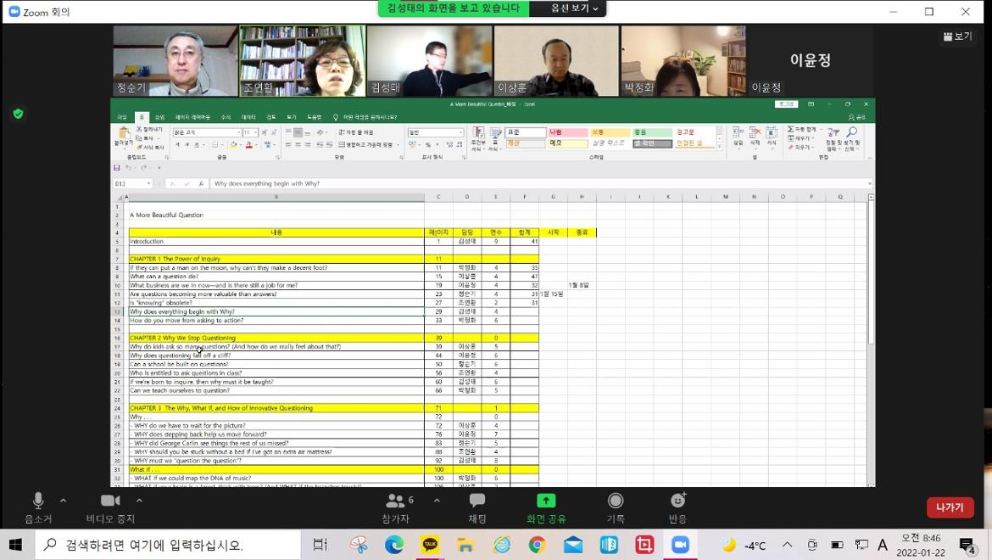
Task: Open the Participants panel in Zoom
Action: coord(397,501)
